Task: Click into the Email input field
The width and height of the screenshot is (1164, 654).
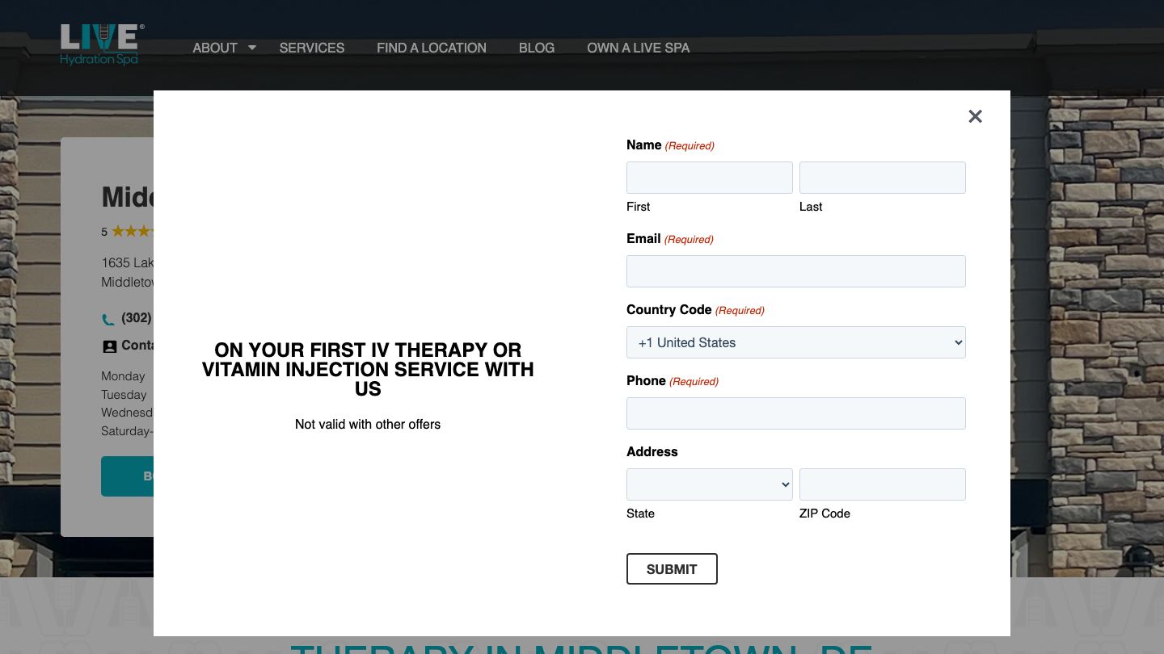Action: tap(795, 271)
